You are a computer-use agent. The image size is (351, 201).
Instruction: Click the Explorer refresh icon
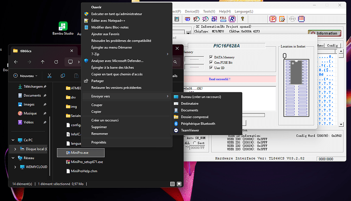pos(56,62)
